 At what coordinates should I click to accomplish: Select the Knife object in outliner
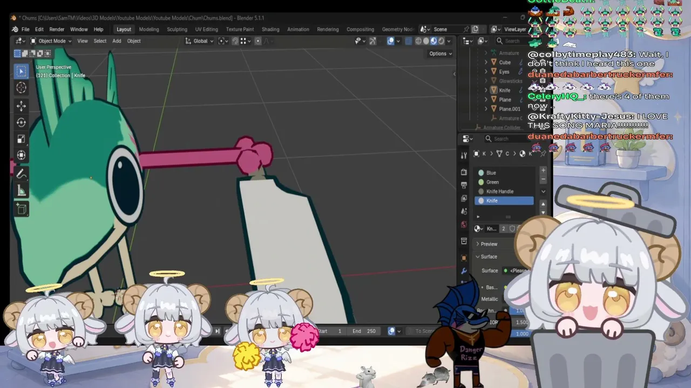(x=505, y=91)
